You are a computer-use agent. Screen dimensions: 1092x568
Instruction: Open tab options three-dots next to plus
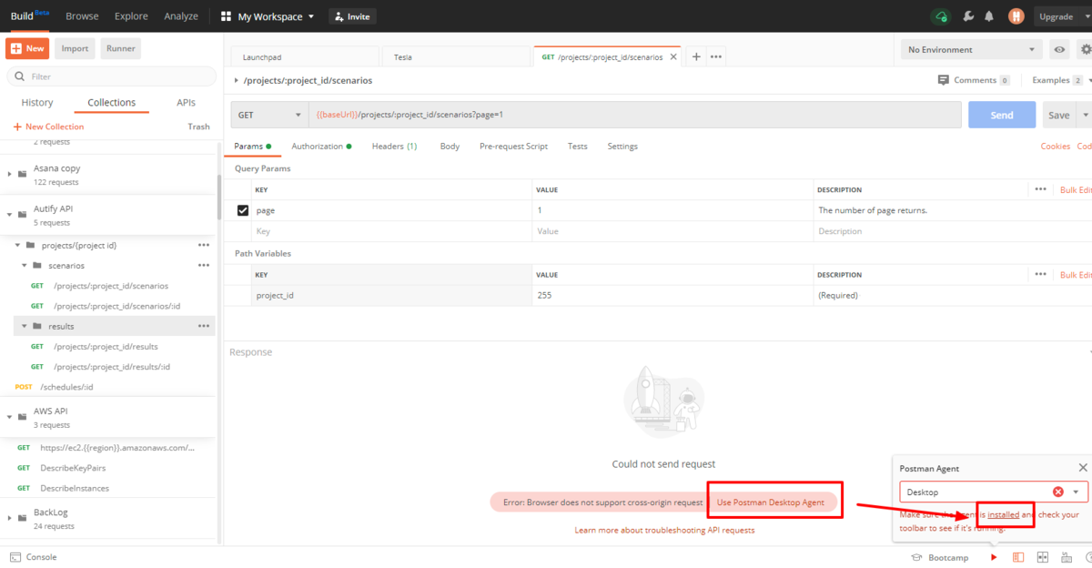coord(716,56)
